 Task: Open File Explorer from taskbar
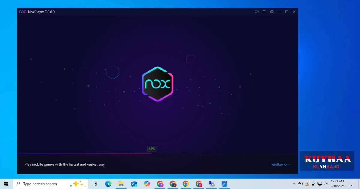coord(121,184)
